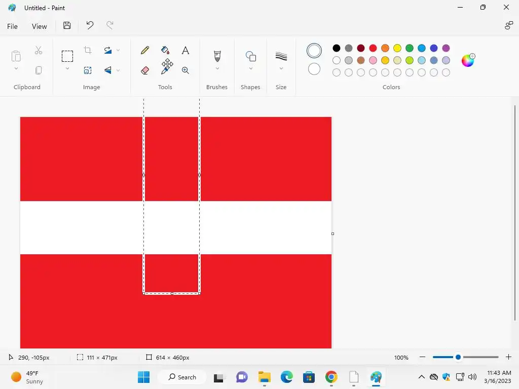Image resolution: width=519 pixels, height=389 pixels.
Task: Open the weather widget showing 49°F
Action: [x=27, y=377]
